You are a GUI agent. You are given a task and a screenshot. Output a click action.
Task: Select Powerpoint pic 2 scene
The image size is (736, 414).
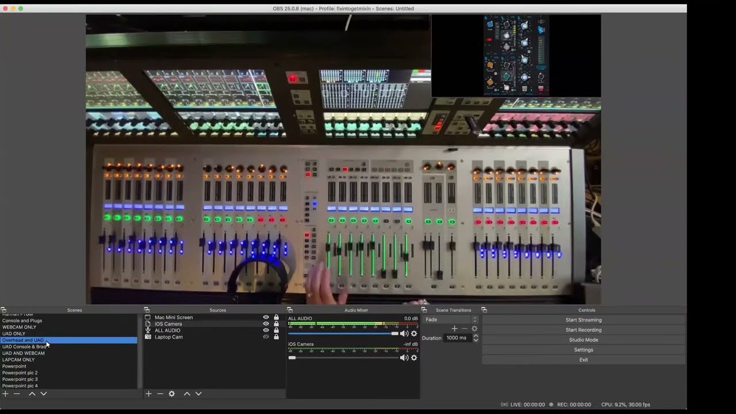(20, 373)
